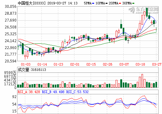Click RSI axis label 15
162x114 pixels.
(14, 111)
